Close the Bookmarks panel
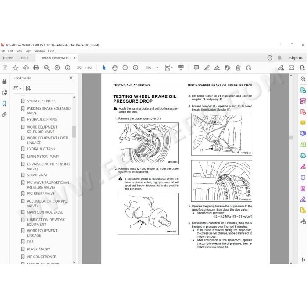This screenshot has height=307, width=307. pos(71,78)
